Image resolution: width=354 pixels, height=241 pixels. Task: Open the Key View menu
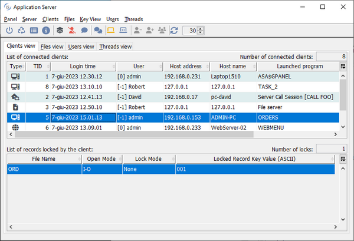point(90,19)
